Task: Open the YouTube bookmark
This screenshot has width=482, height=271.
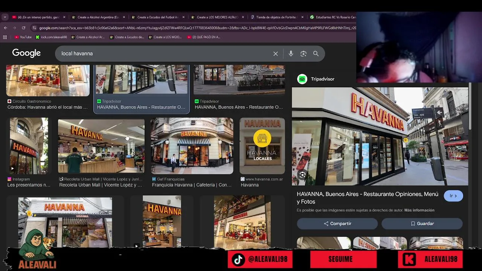Action: pyautogui.click(x=23, y=37)
